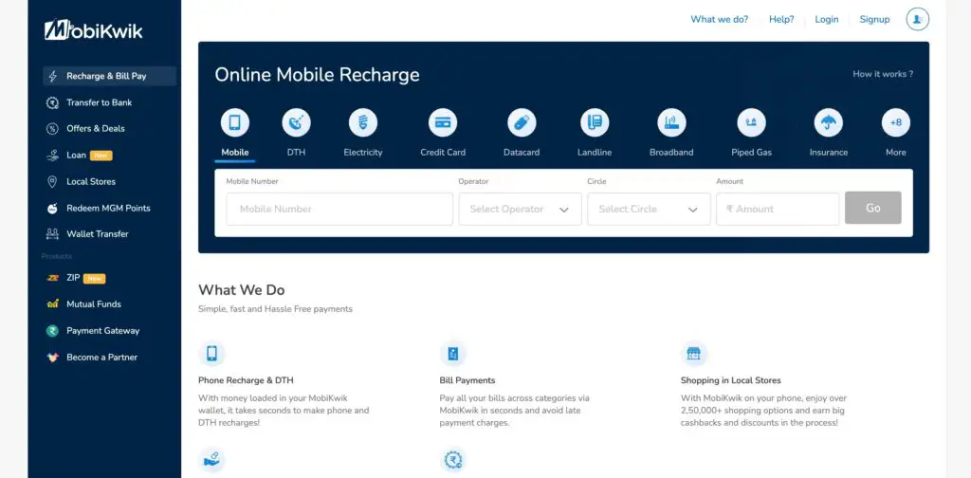Focus the Mobile Number input field

tap(339, 210)
